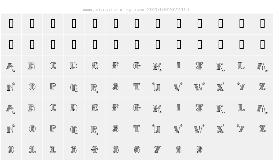The image size is (273, 161).
Task: Click the www.xiazaizixing.com watermark text
Action: point(113,10)
